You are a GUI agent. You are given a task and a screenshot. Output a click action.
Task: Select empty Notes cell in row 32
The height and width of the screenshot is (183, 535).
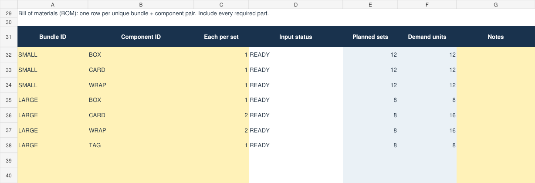click(x=496, y=55)
